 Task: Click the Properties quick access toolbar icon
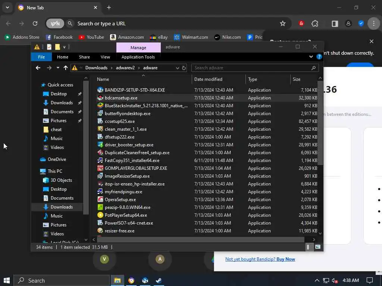tap(49, 47)
